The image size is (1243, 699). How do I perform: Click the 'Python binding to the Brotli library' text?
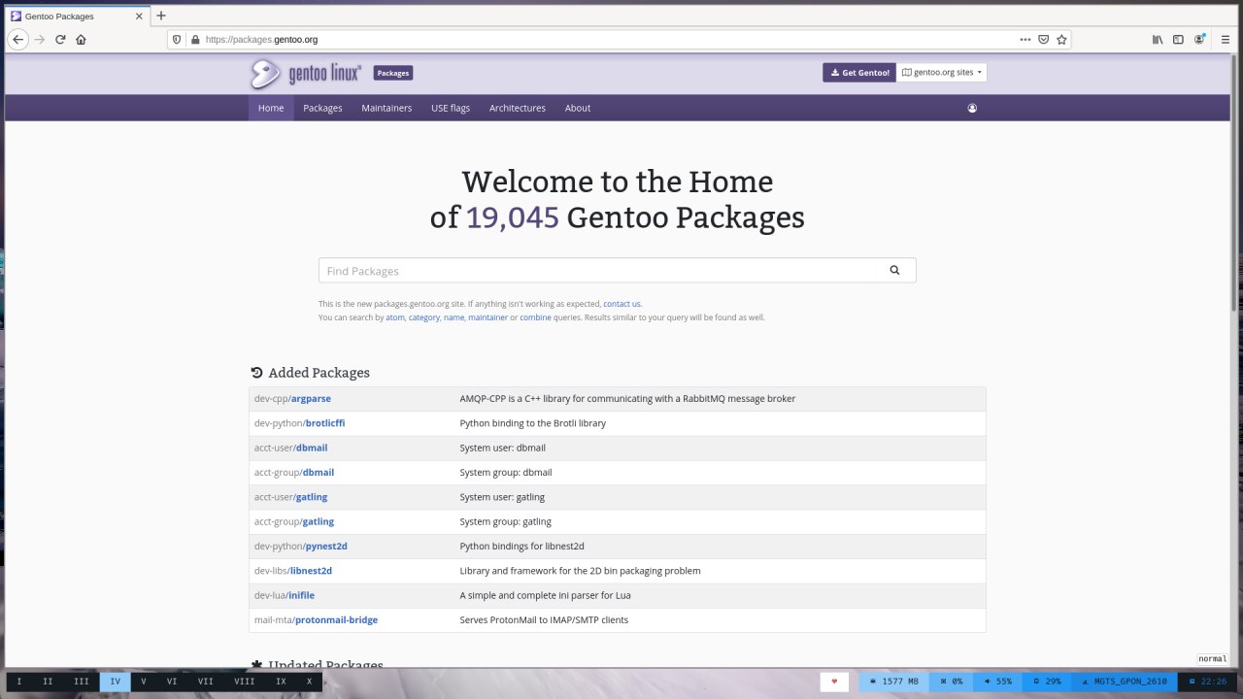click(533, 423)
